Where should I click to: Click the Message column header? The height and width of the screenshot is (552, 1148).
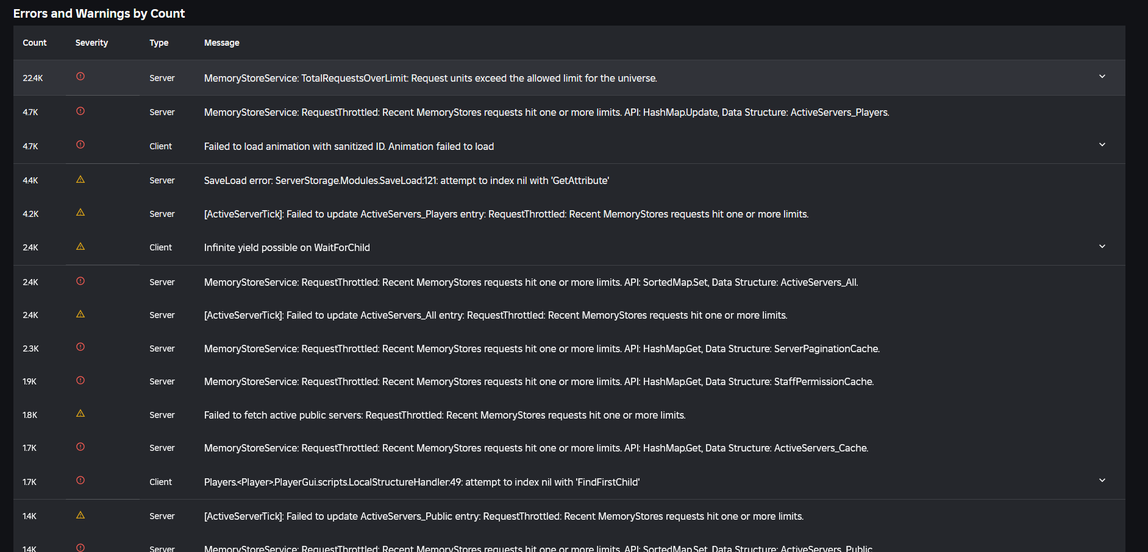click(222, 43)
